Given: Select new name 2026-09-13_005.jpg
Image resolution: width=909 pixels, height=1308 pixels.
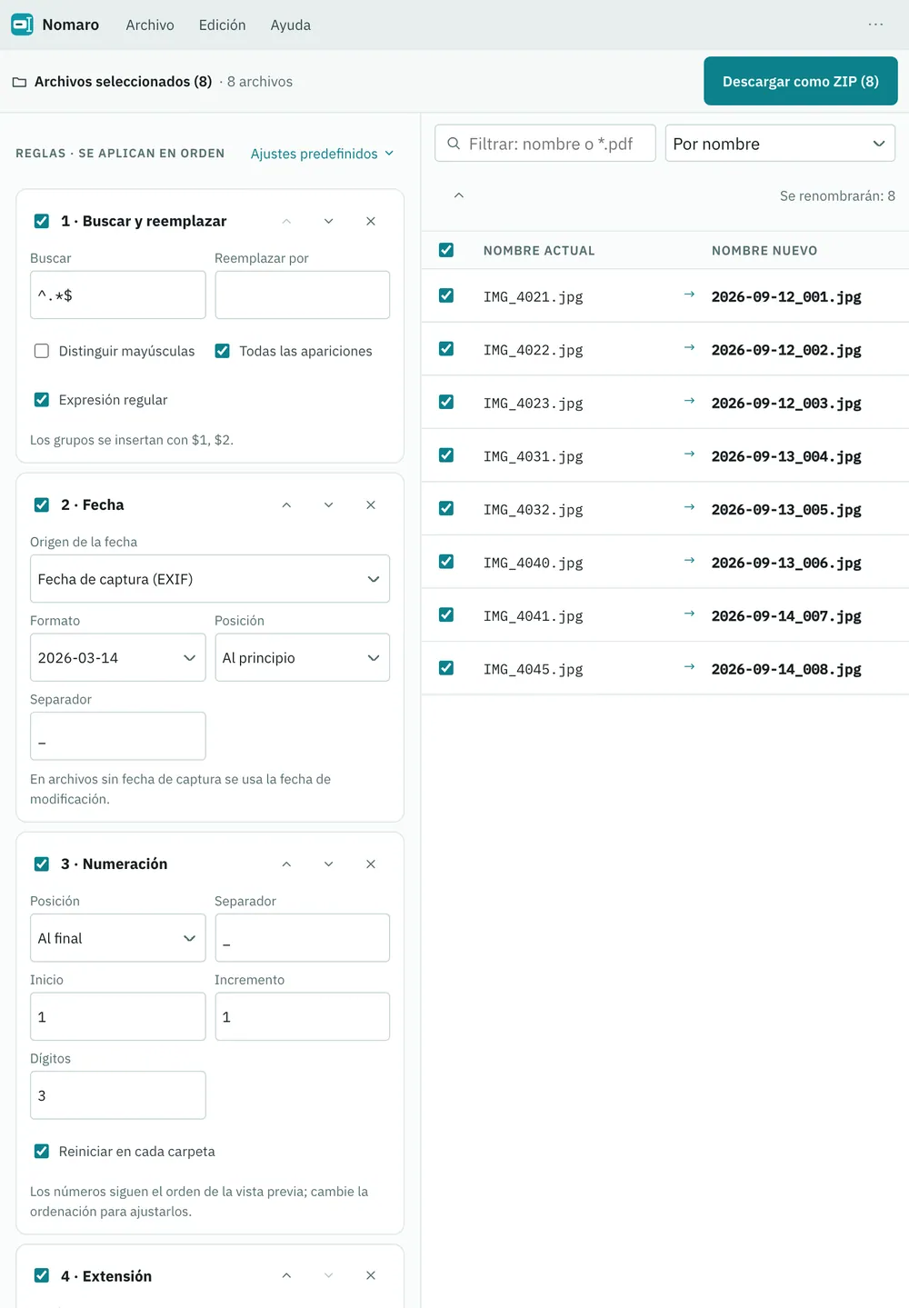Looking at the screenshot, I should click(x=786, y=510).
